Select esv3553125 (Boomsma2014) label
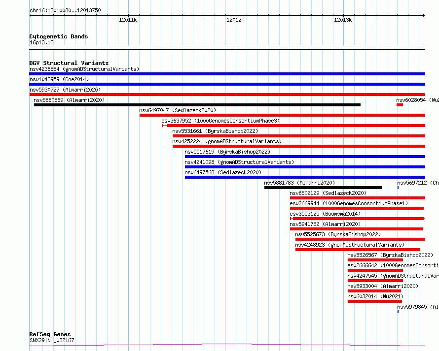The image size is (439, 351). tap(325, 214)
